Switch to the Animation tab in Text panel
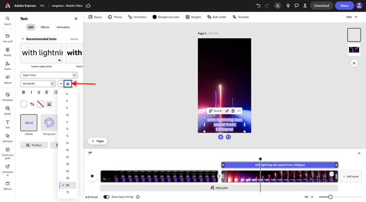The width and height of the screenshot is (366, 202). [x=63, y=27]
